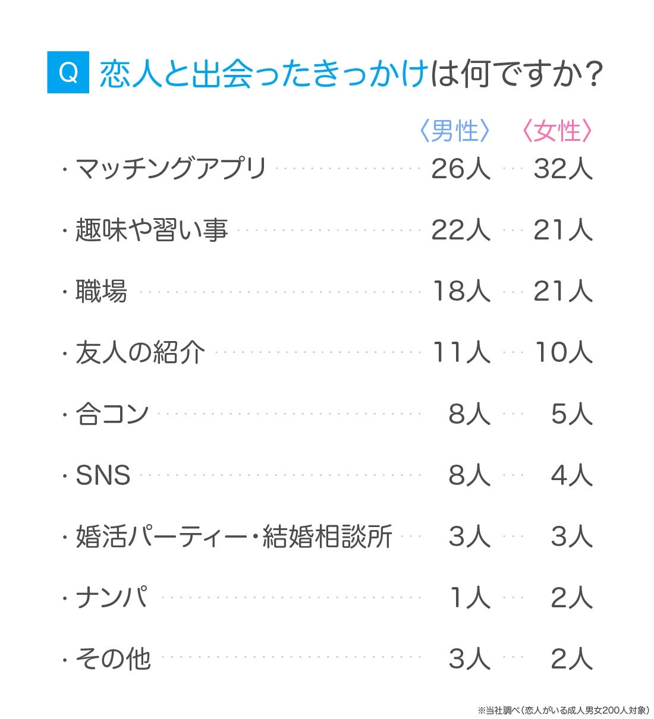654x719 pixels.
Task: Click the blue heading text 恋人と出会ったきっかけ
Action: coord(263,74)
